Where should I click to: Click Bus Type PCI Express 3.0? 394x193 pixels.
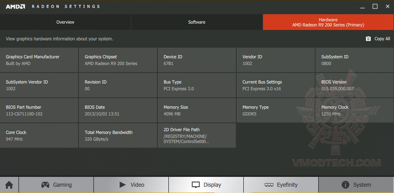click(x=197, y=85)
